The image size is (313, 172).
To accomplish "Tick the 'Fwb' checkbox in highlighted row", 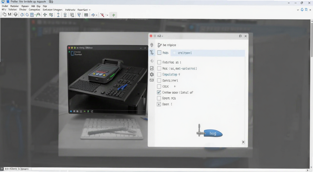I will tap(159, 53).
